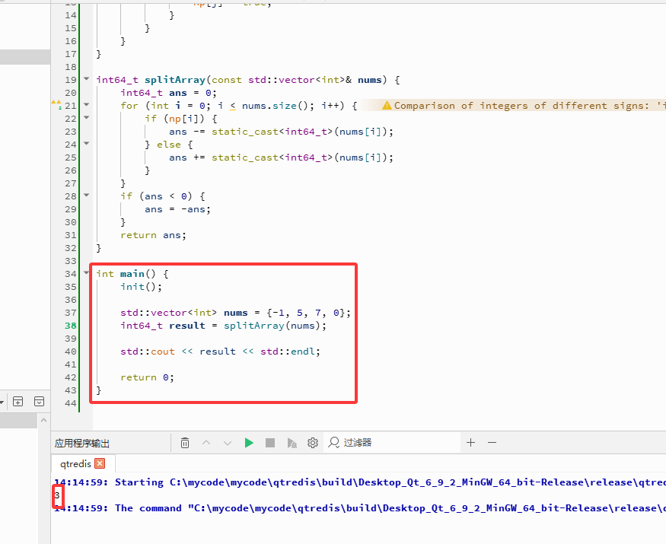This screenshot has height=544, width=666.
Task: Open the filter options magnifier icon
Action: [334, 443]
